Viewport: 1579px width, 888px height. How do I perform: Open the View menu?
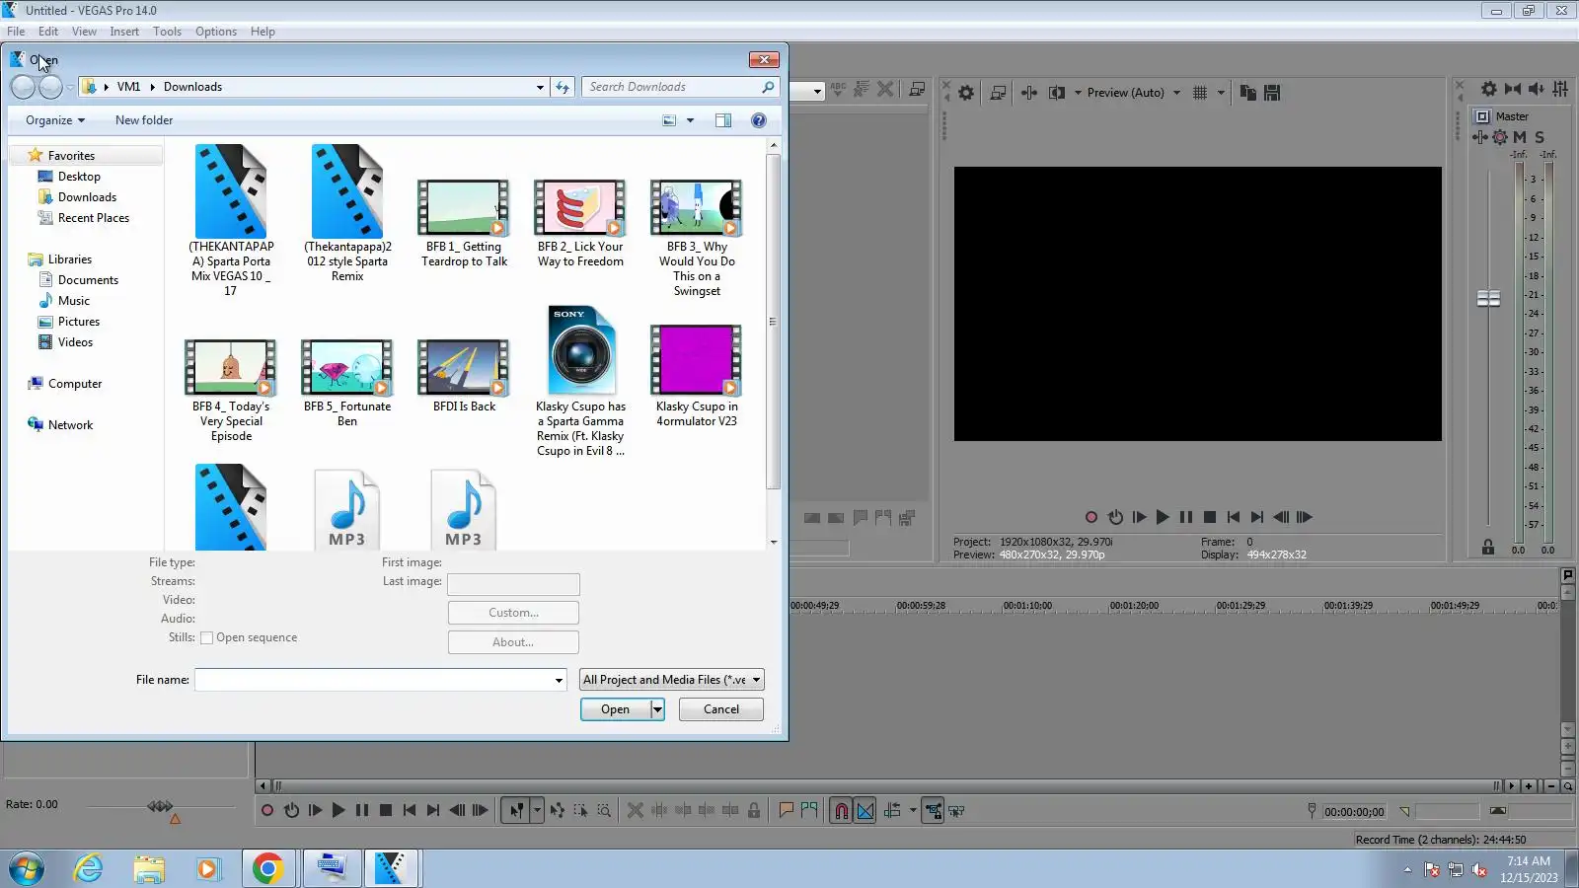coord(84,32)
